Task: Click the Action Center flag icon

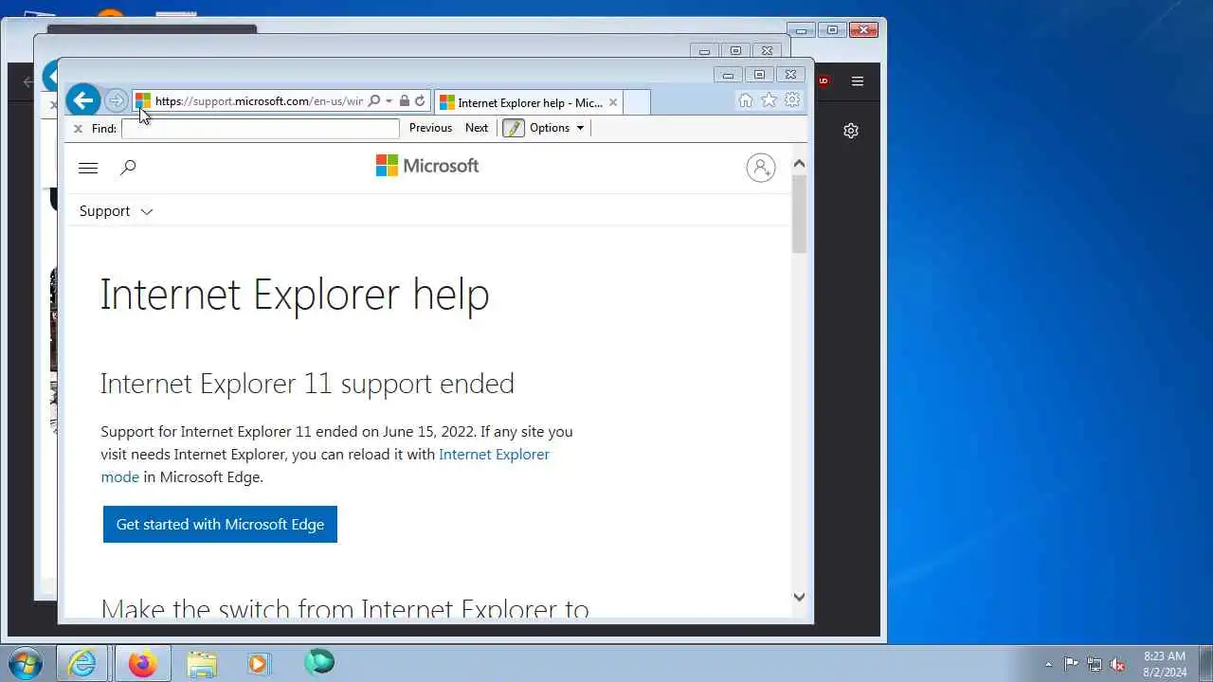Action: point(1071,664)
